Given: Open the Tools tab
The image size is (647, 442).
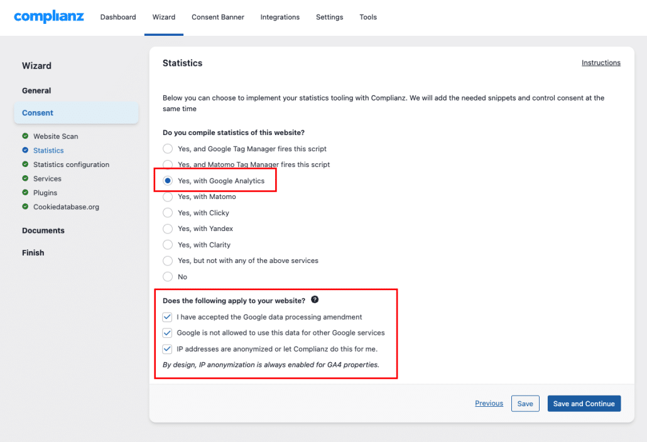Looking at the screenshot, I should coord(368,17).
